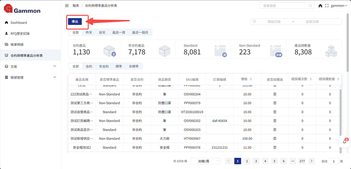This screenshot has height=169, width=351.
Task: Click the Gammon logo
Action: (22, 9)
